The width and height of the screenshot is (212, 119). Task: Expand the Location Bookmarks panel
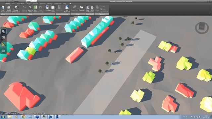coord(63,14)
